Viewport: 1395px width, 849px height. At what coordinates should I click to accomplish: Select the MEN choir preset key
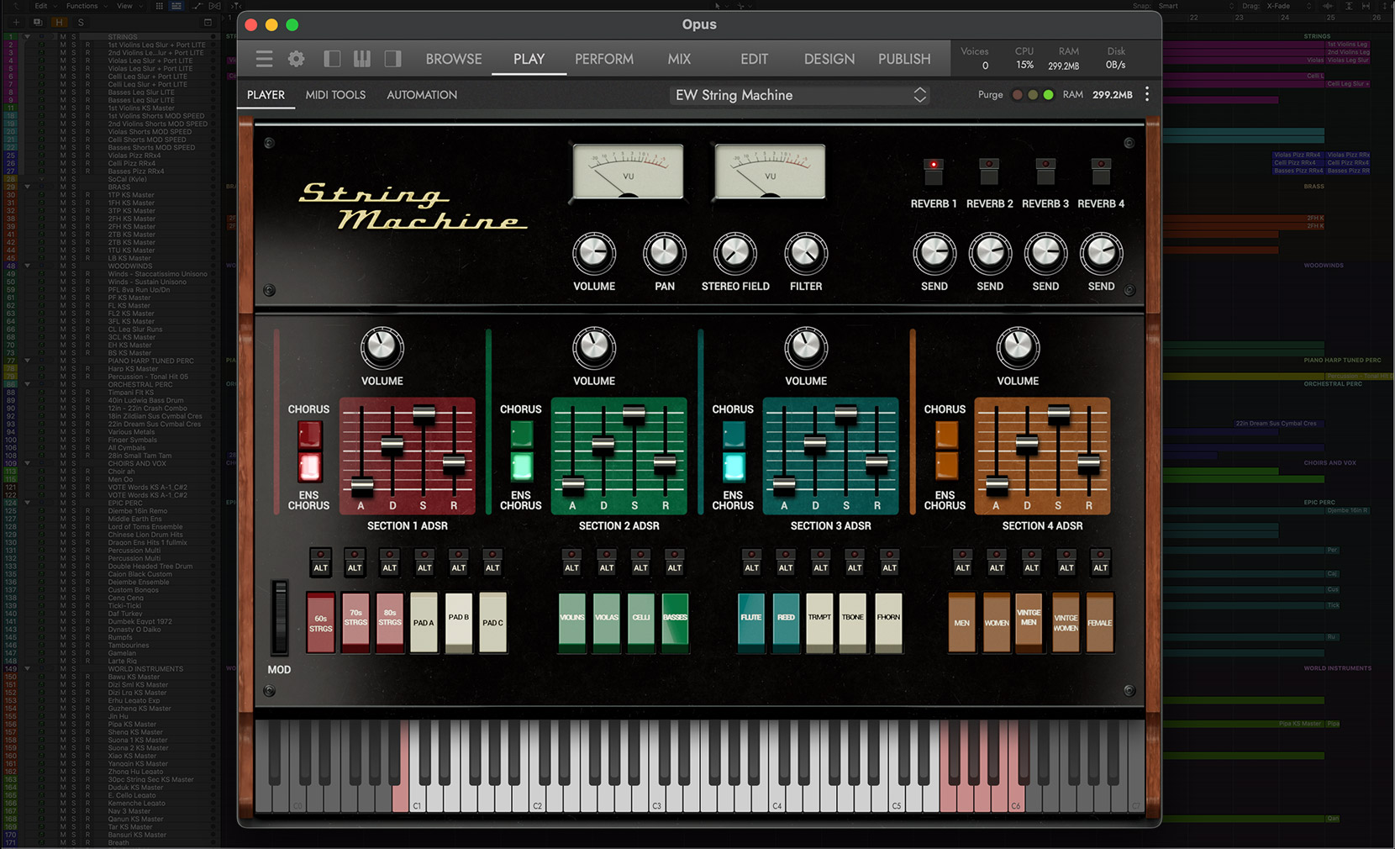click(x=962, y=622)
